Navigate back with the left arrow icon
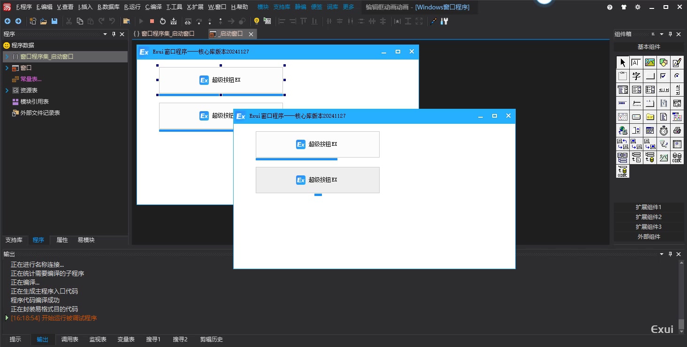Screen dimensions: 687x347 8,21
